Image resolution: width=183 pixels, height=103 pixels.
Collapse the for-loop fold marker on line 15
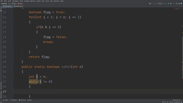pos(13,22)
